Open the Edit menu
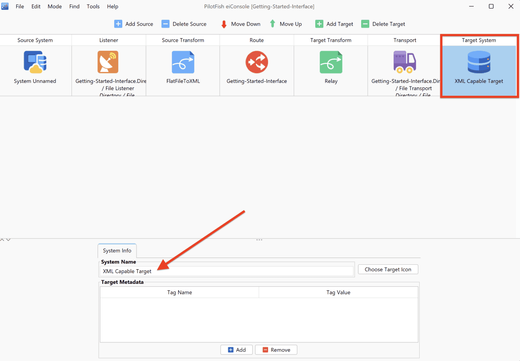The image size is (520, 361). 36,6
